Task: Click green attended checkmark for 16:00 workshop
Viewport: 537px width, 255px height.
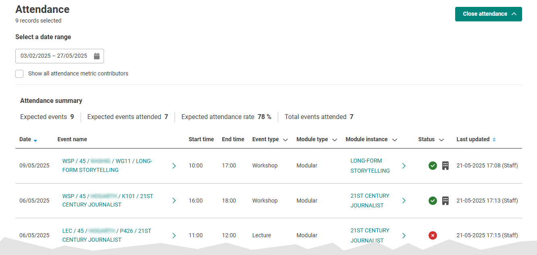Action: (433, 201)
